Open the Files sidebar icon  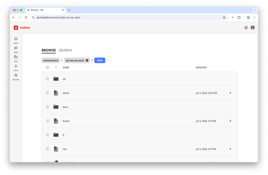click(16, 57)
